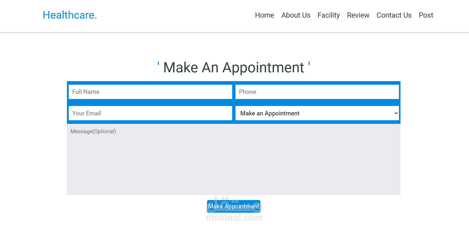Open the About Us section
Screen dimensions: 469x227
click(x=296, y=15)
